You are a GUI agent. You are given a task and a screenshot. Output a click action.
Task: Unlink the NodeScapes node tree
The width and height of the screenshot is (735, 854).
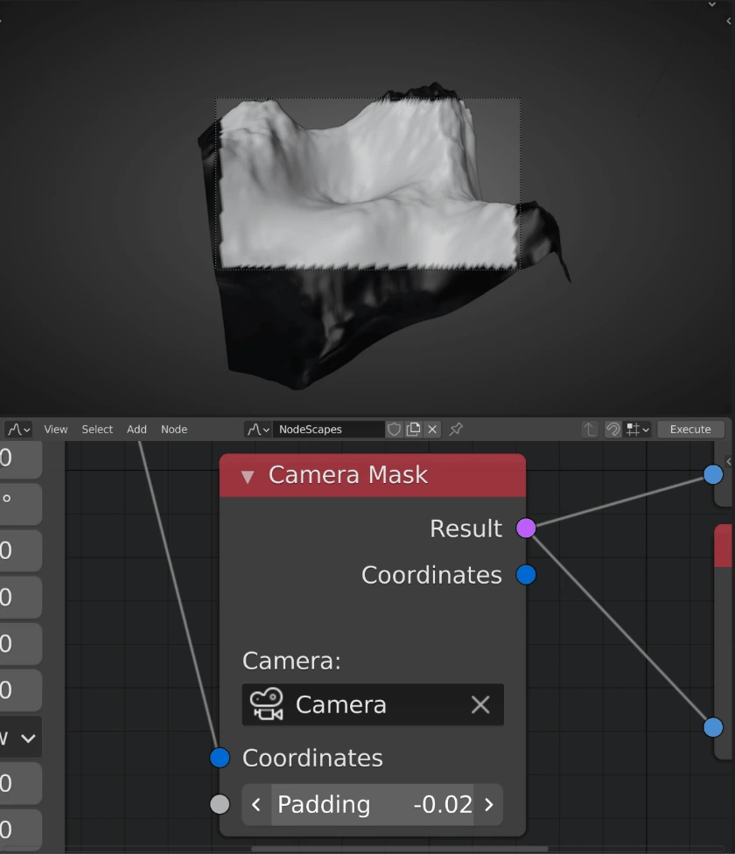432,430
